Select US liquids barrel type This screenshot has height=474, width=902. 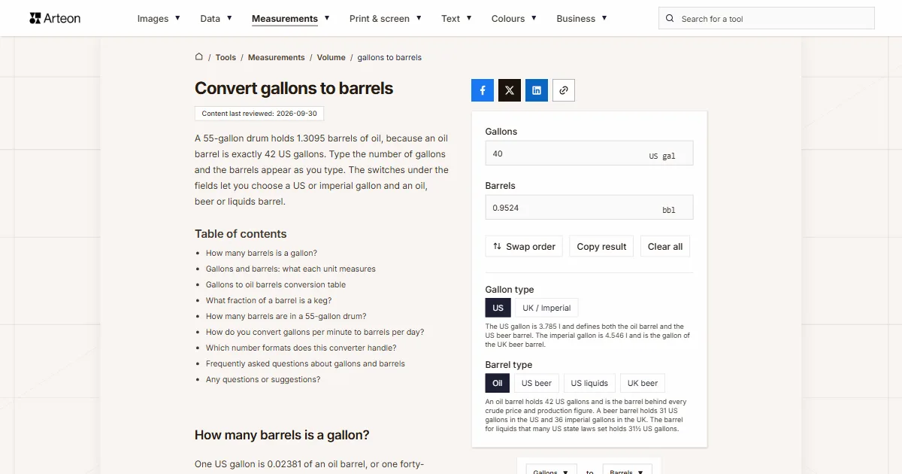point(589,383)
